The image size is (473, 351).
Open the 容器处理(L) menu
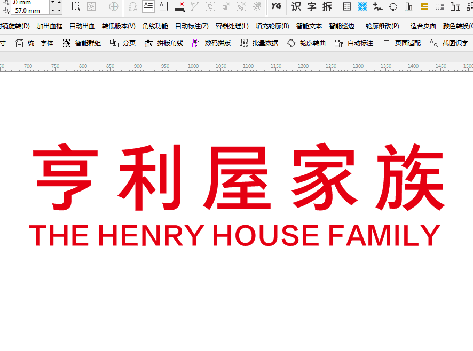click(232, 26)
